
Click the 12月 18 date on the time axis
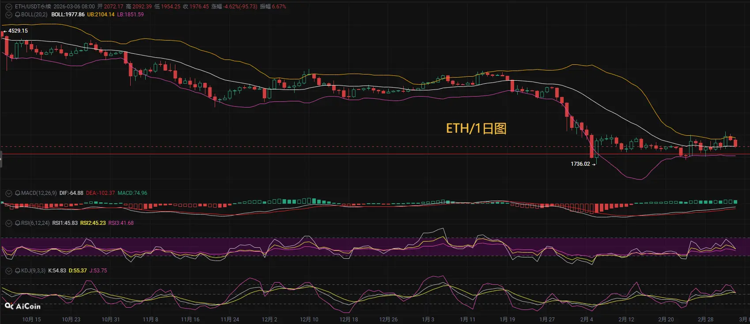pos(349,320)
